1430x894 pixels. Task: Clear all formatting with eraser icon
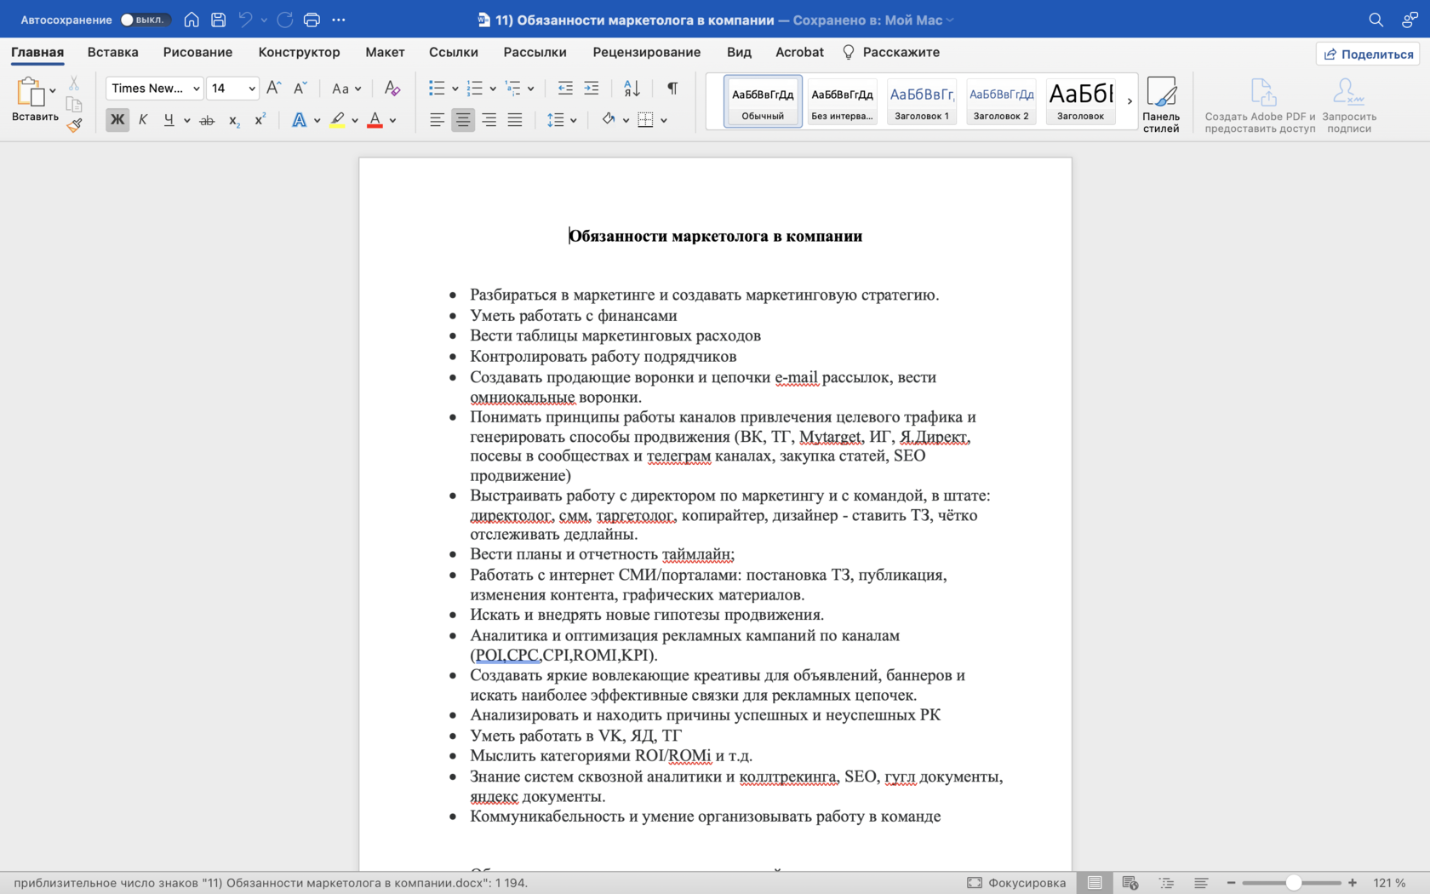pyautogui.click(x=392, y=89)
